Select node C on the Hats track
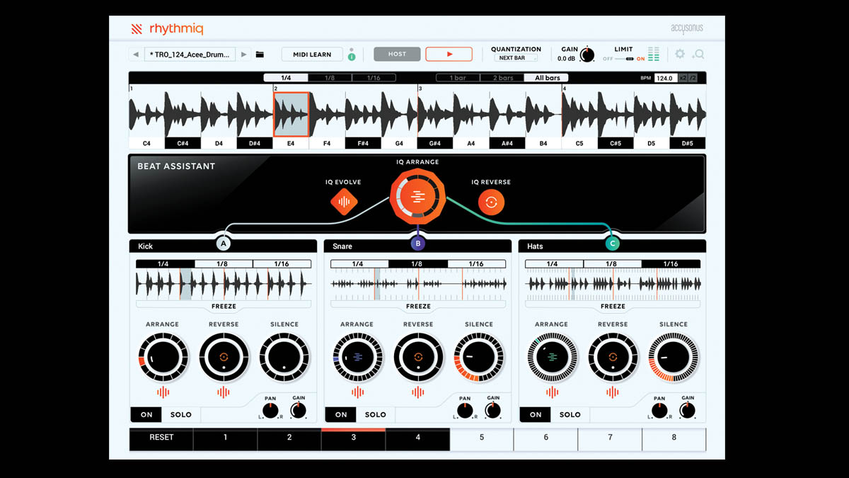The width and height of the screenshot is (849, 478). point(613,243)
